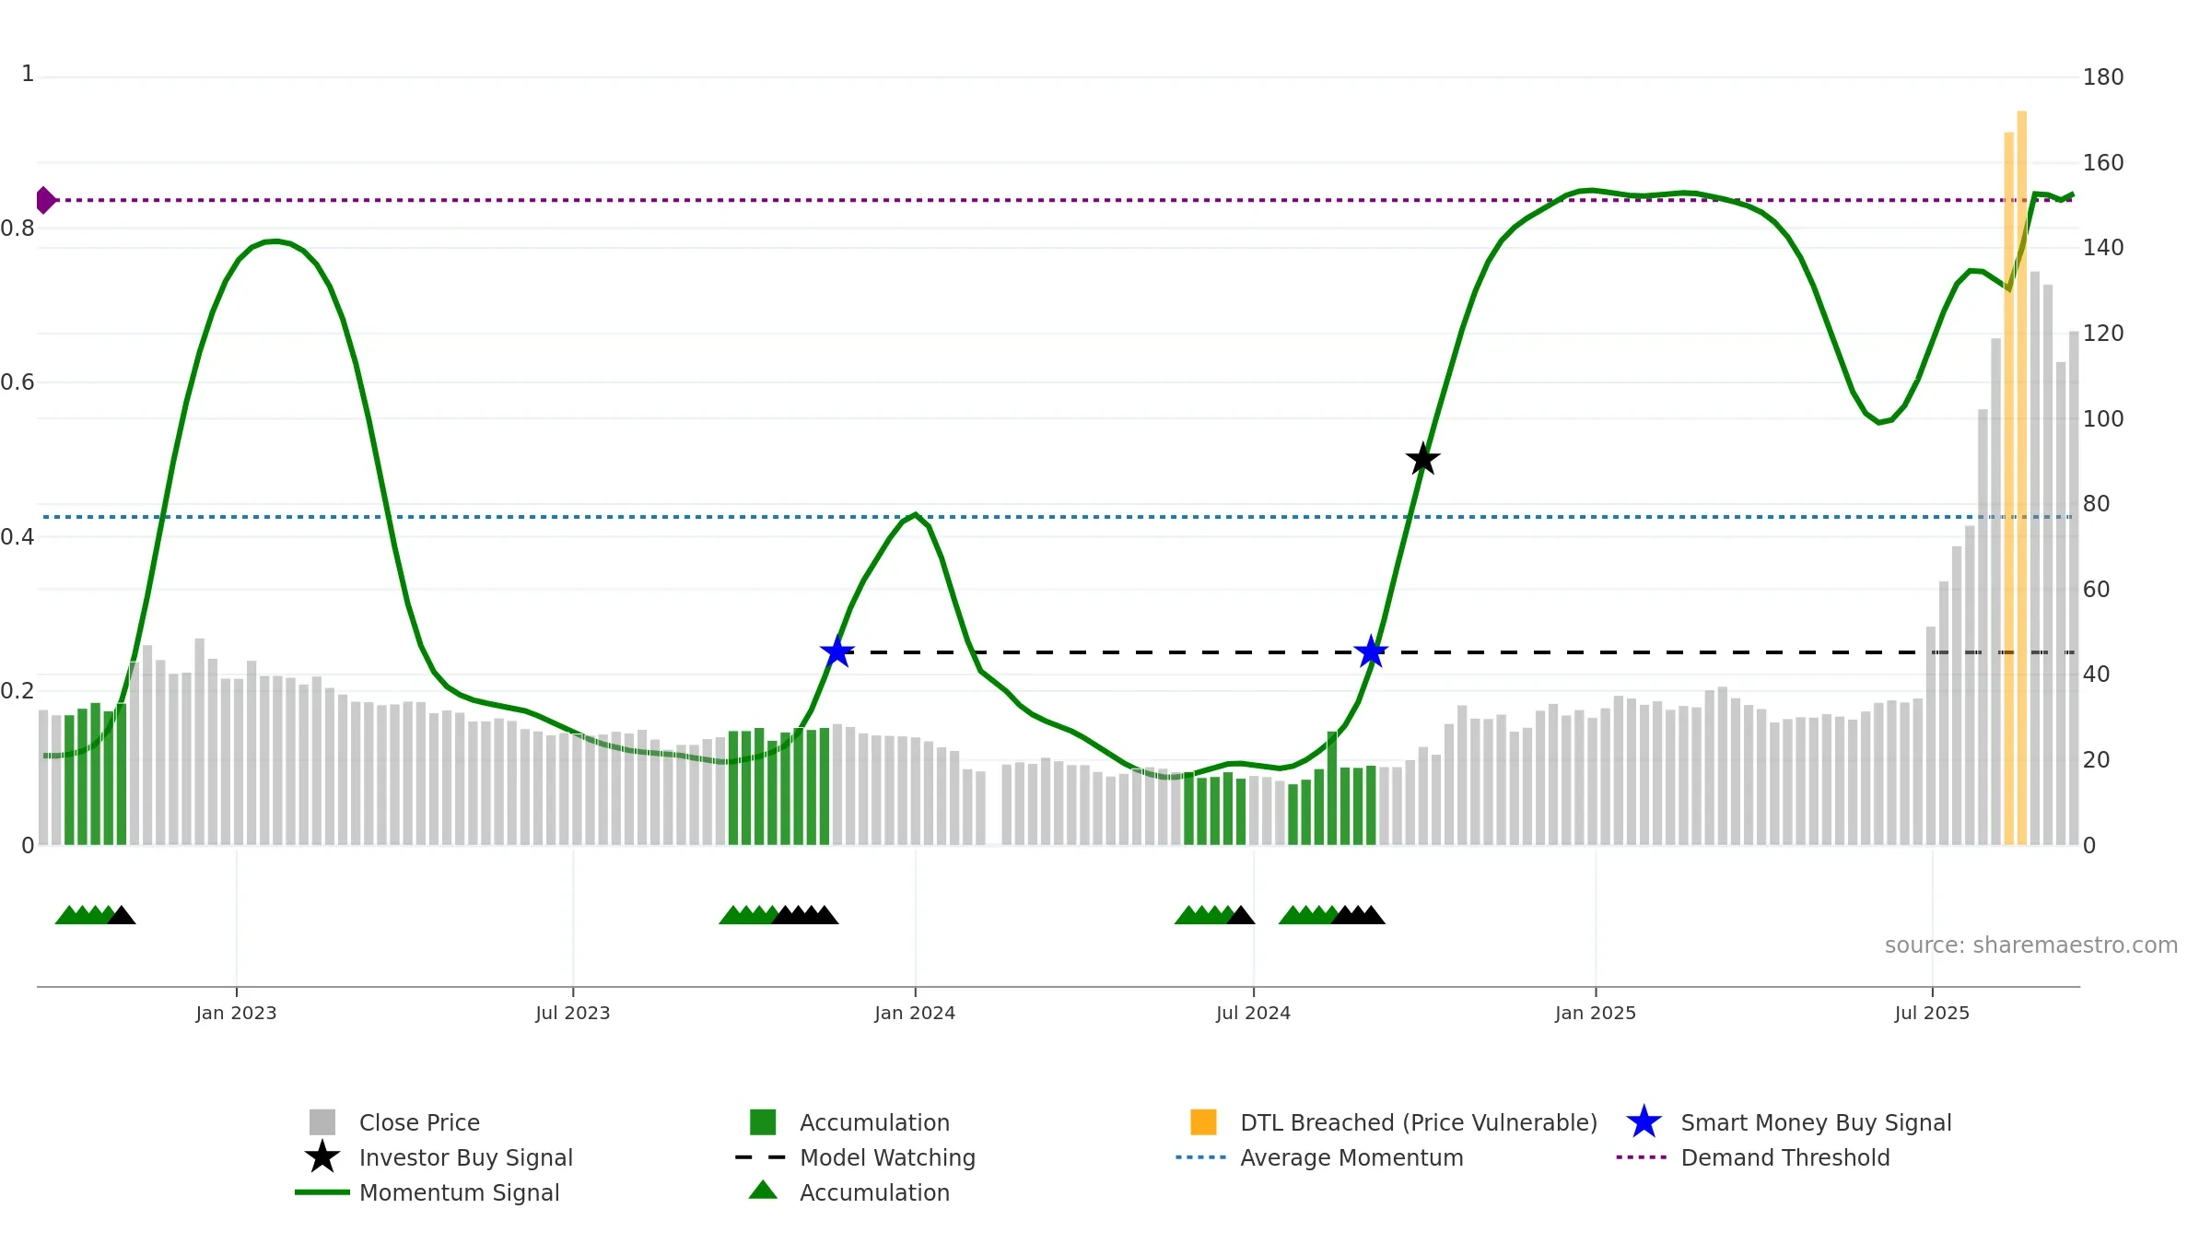Toggle the Demand Threshold legend entry
The height and width of the screenshot is (1244, 2211).
click(x=1753, y=1157)
